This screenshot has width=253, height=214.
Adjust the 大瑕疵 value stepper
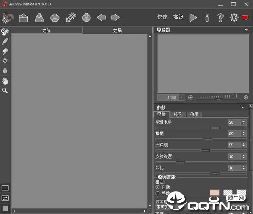pyautogui.click(x=243, y=145)
